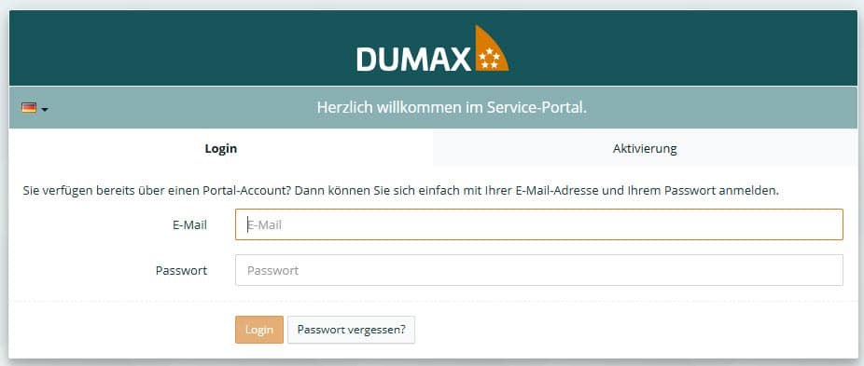The width and height of the screenshot is (864, 366).
Task: Submit with the orange Login button
Action: 259,330
